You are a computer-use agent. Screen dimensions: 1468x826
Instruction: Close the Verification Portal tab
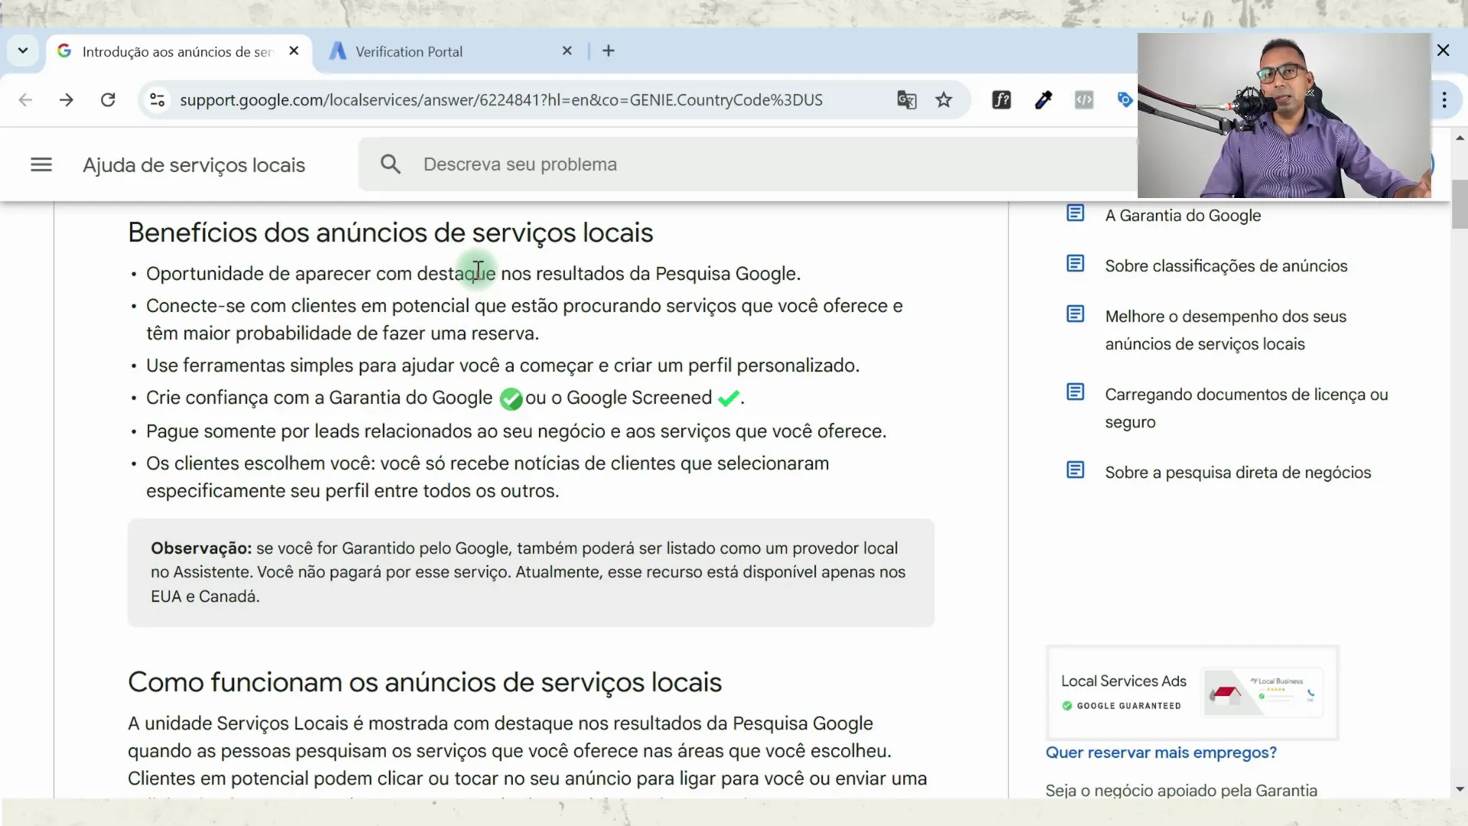[567, 50]
